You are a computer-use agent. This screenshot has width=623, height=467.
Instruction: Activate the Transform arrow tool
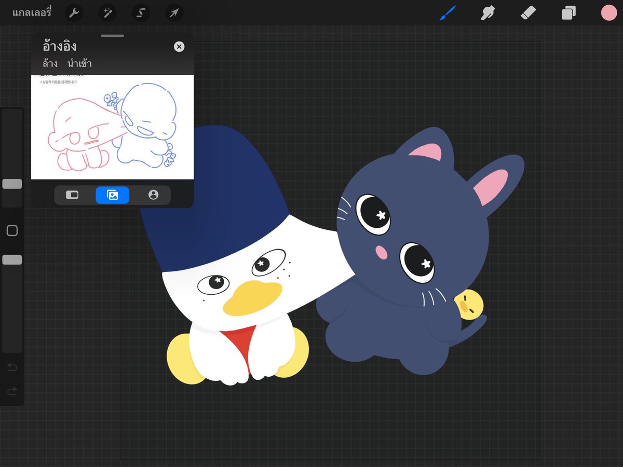(174, 13)
